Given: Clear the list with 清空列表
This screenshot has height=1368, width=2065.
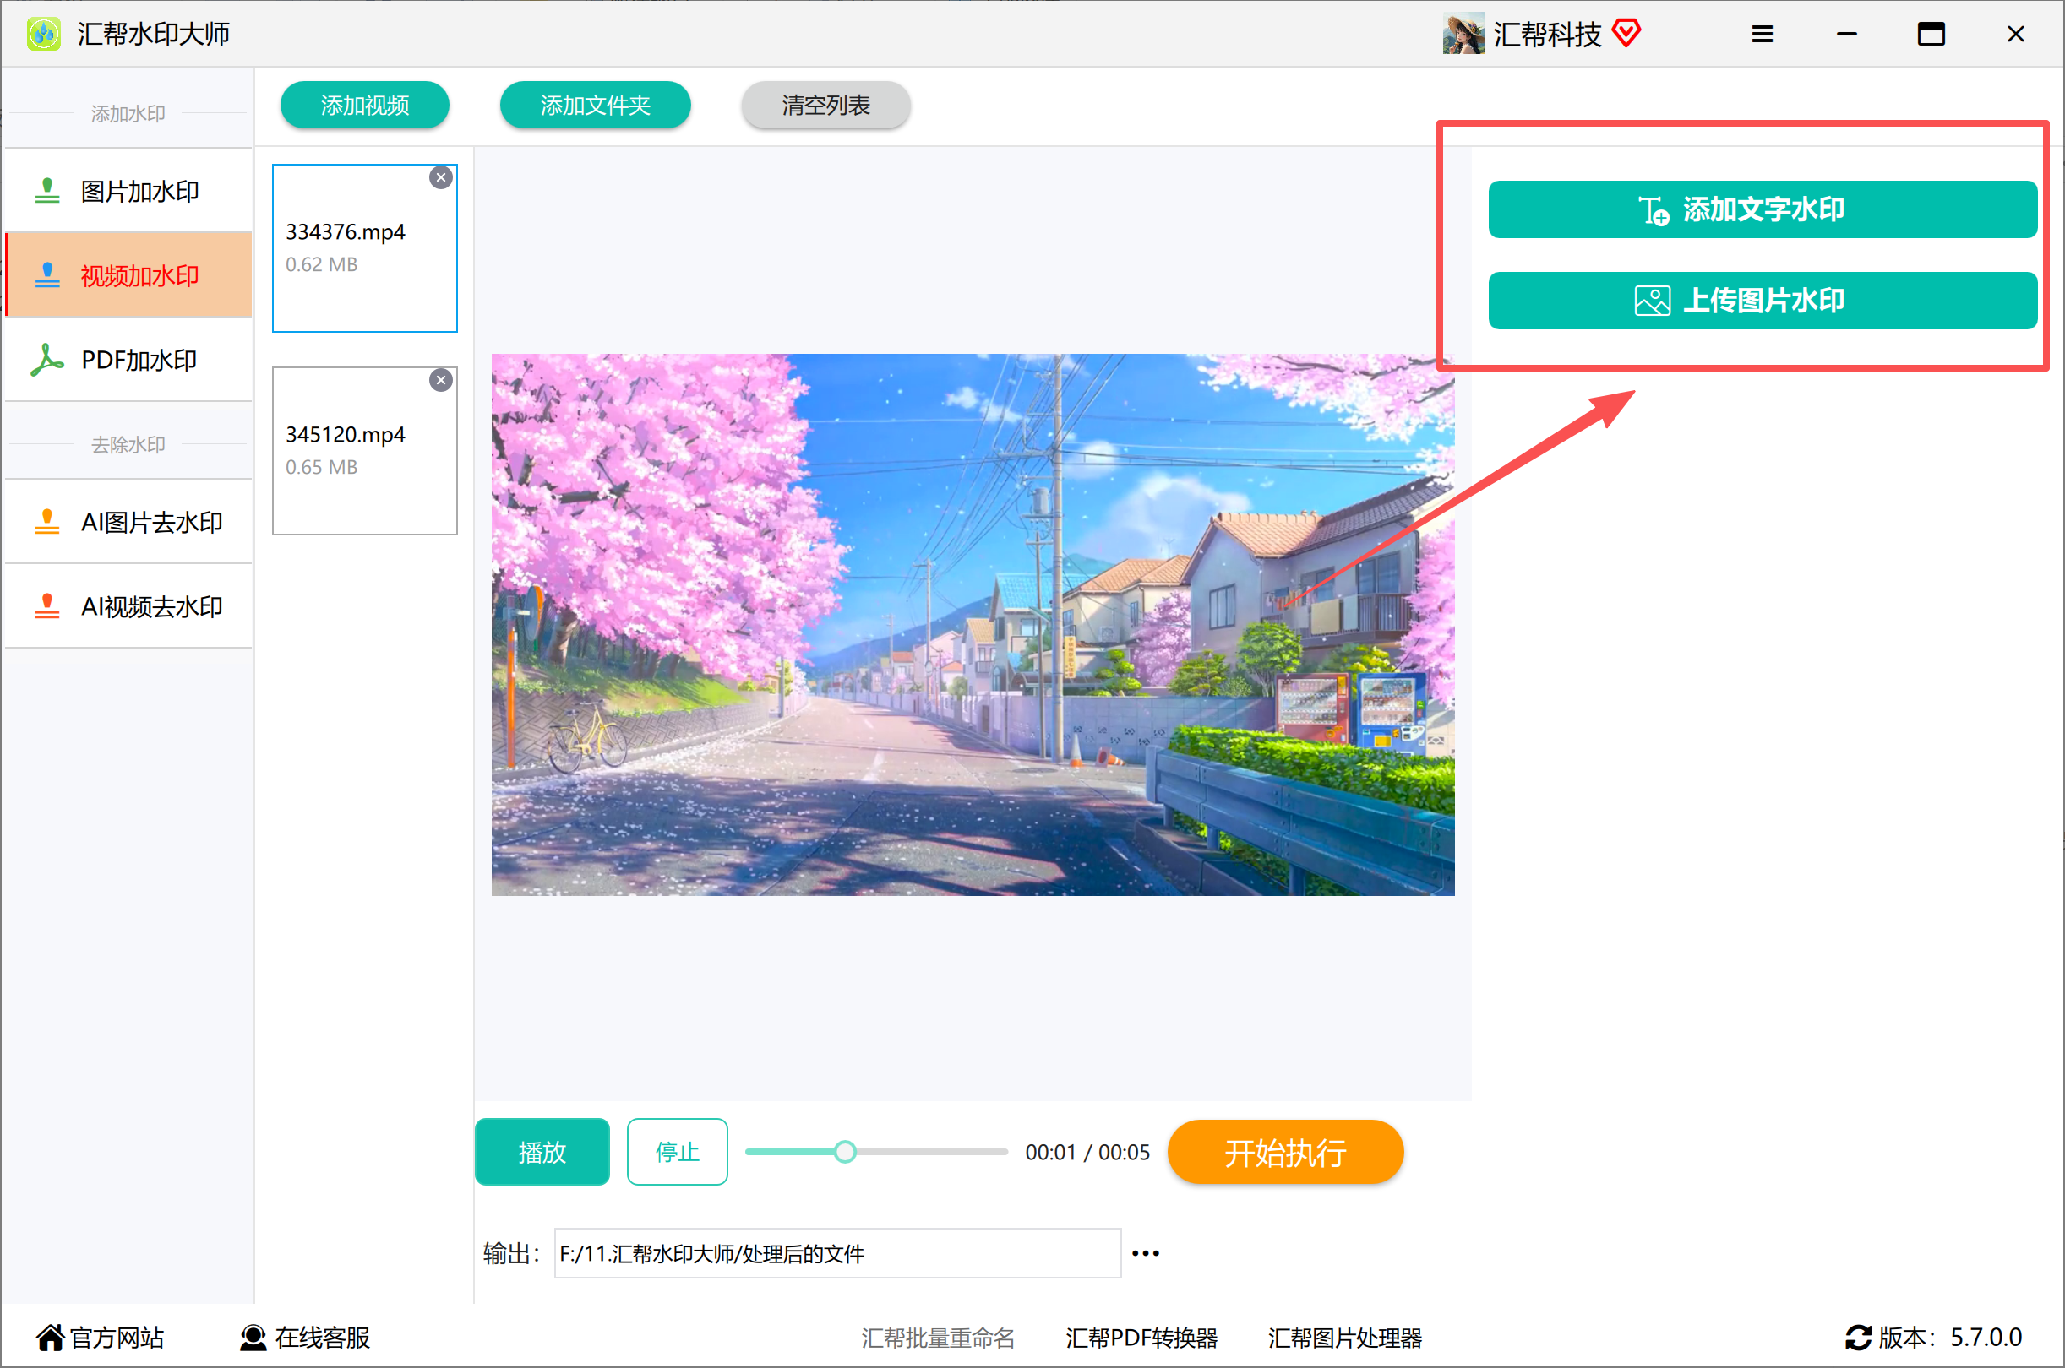Looking at the screenshot, I should (825, 106).
